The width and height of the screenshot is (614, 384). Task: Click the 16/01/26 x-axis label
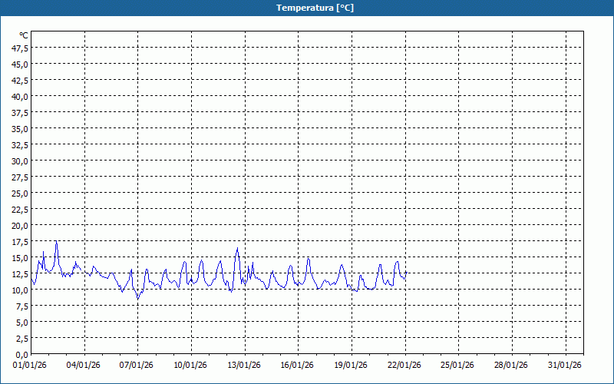(x=298, y=365)
